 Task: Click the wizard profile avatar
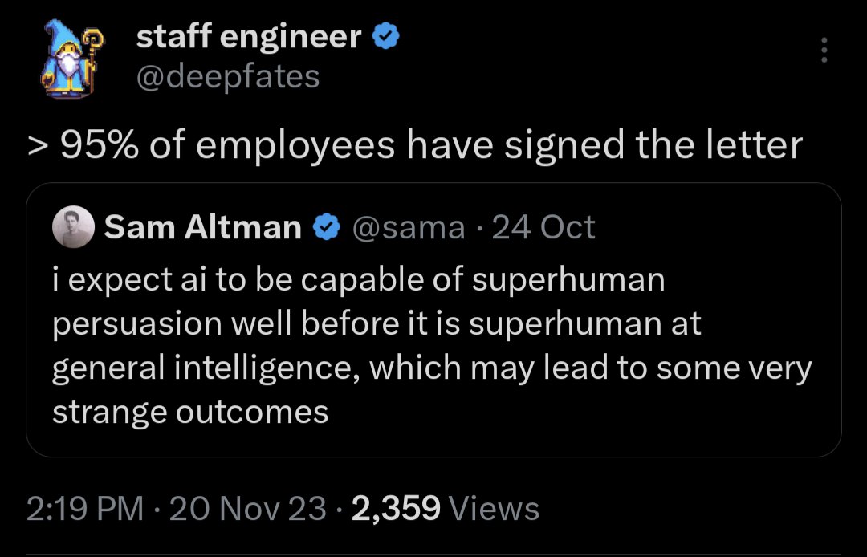(72, 59)
